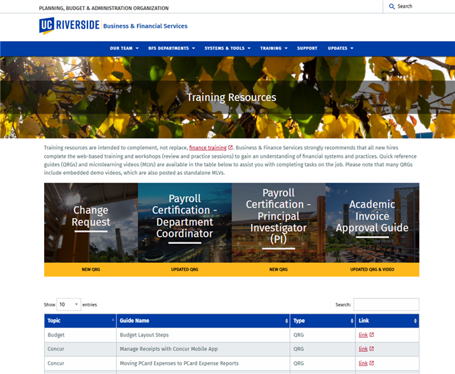The width and height of the screenshot is (455, 374).
Task: Change the show entries count selector
Action: coord(69,304)
